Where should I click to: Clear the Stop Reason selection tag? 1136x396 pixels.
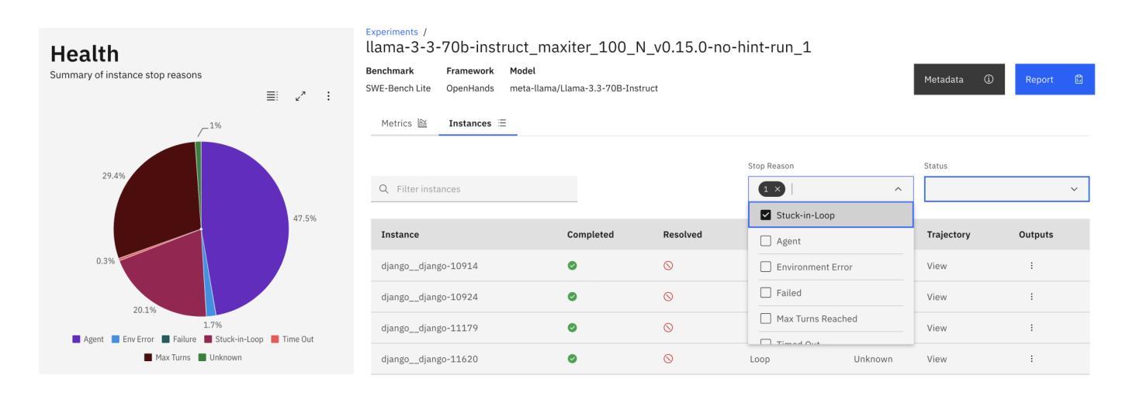coord(778,189)
